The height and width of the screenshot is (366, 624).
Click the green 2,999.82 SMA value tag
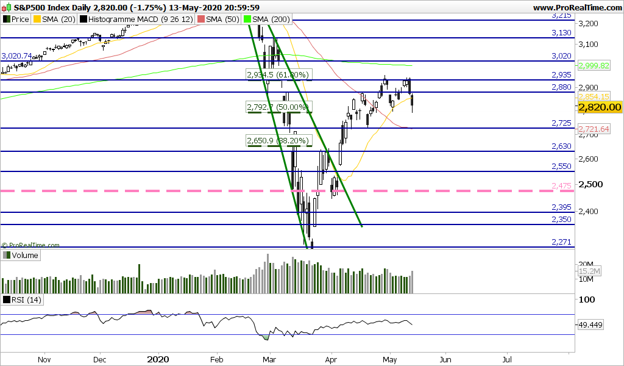coord(594,65)
